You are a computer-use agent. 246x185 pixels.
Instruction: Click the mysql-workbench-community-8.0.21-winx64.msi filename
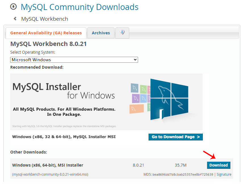click(x=50, y=174)
